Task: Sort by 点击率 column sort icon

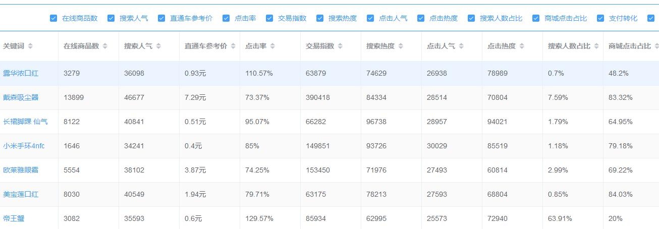Action: (x=272, y=46)
